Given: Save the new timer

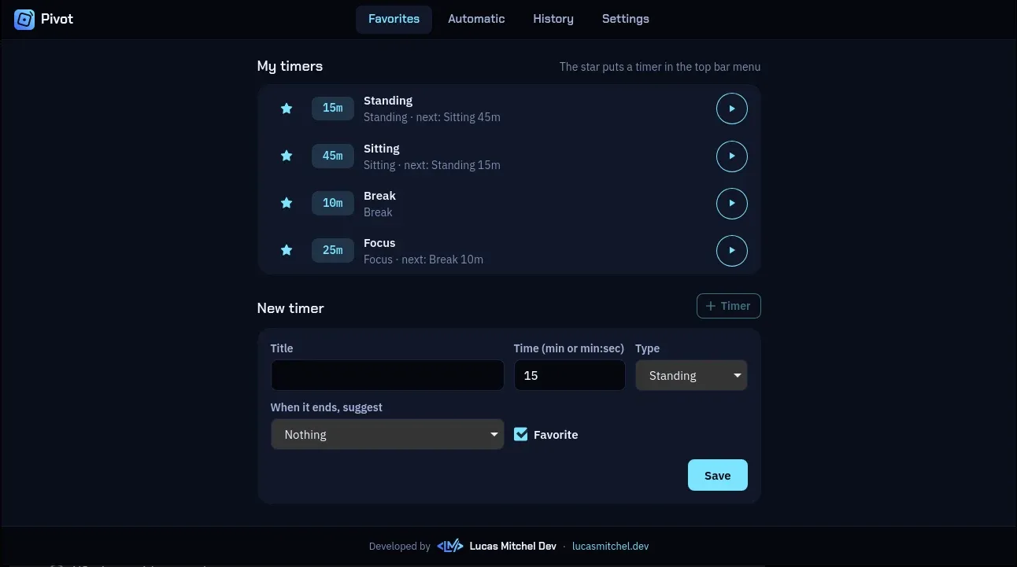Looking at the screenshot, I should 717,475.
